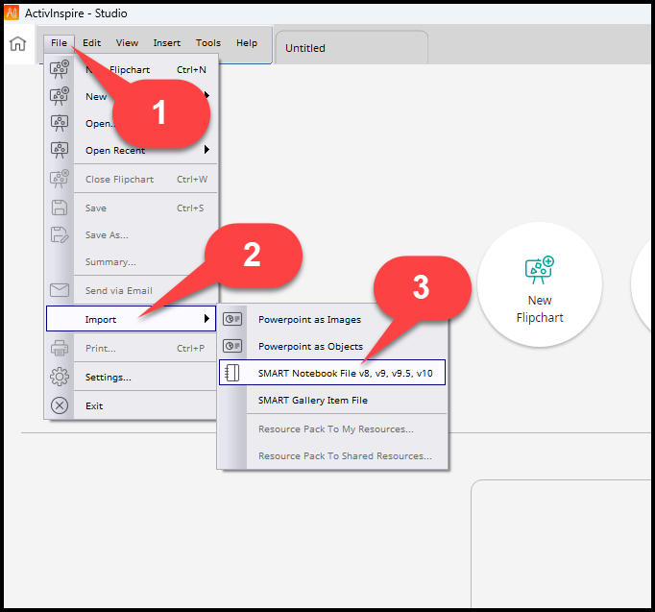The height and width of the screenshot is (612, 655).
Task: Open the Insert menu
Action: pos(167,42)
